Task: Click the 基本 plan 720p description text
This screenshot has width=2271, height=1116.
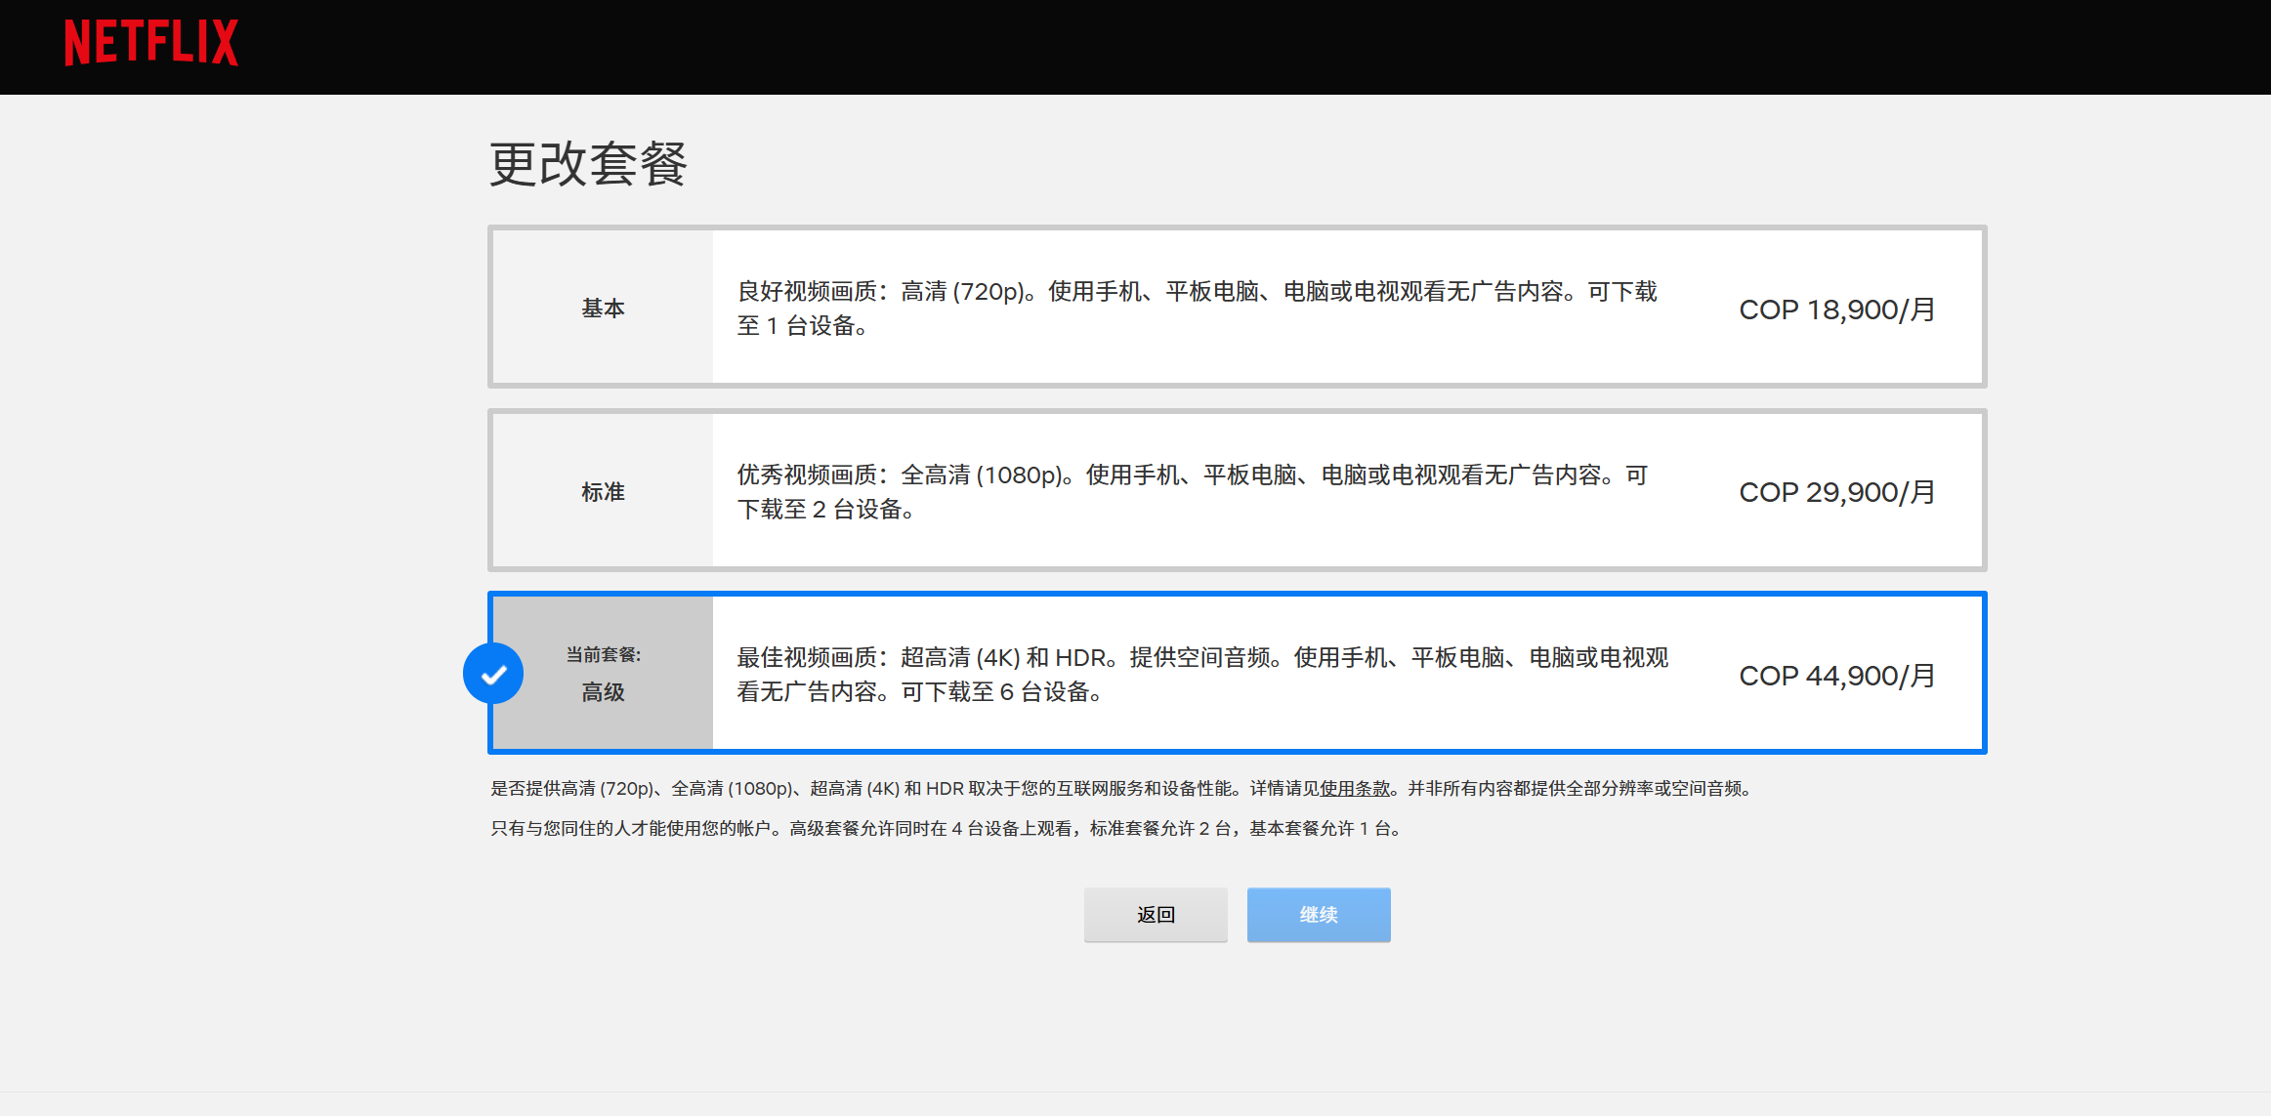Action: click(1197, 309)
